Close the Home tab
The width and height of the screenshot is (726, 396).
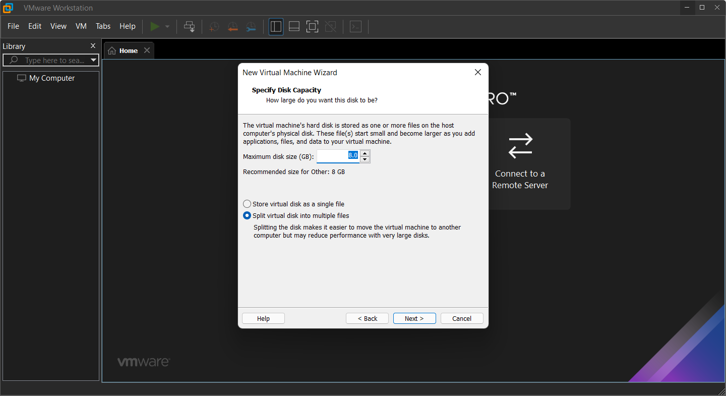tap(147, 50)
